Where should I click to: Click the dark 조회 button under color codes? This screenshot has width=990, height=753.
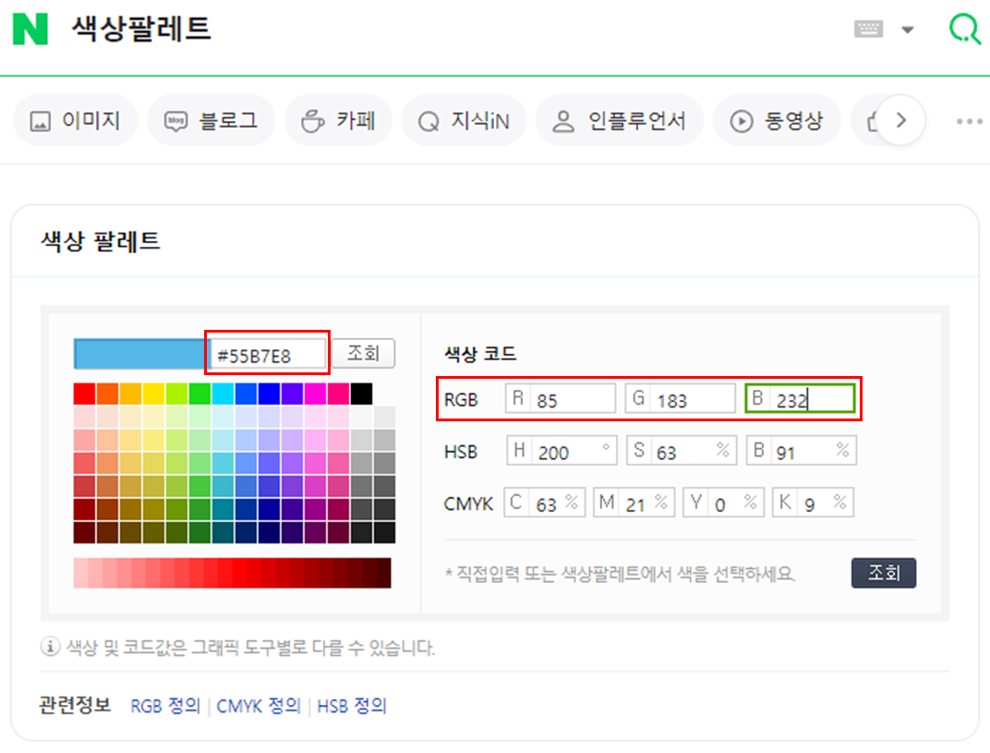[883, 573]
